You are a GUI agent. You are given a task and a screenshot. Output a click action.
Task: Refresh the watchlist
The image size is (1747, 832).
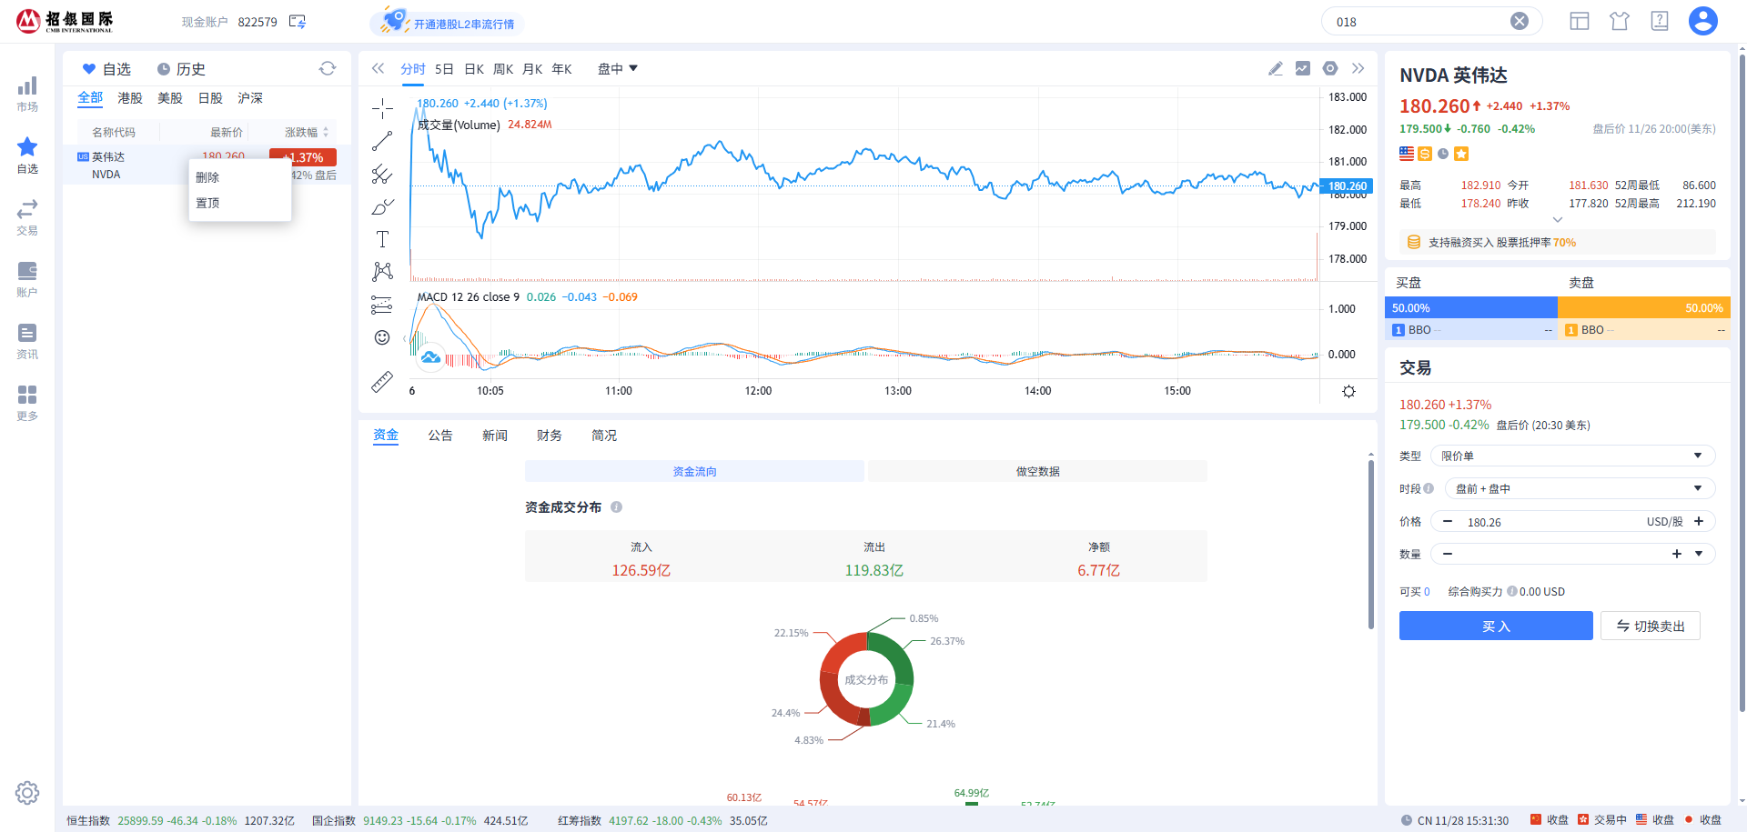(x=328, y=68)
